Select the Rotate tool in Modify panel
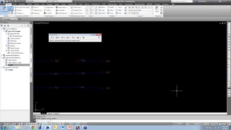231x130 pixels. click(x=111, y=7)
